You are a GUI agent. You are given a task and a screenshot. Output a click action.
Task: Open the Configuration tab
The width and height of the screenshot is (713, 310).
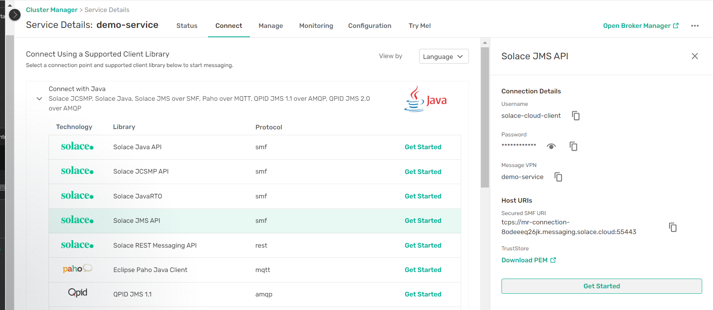[370, 26]
